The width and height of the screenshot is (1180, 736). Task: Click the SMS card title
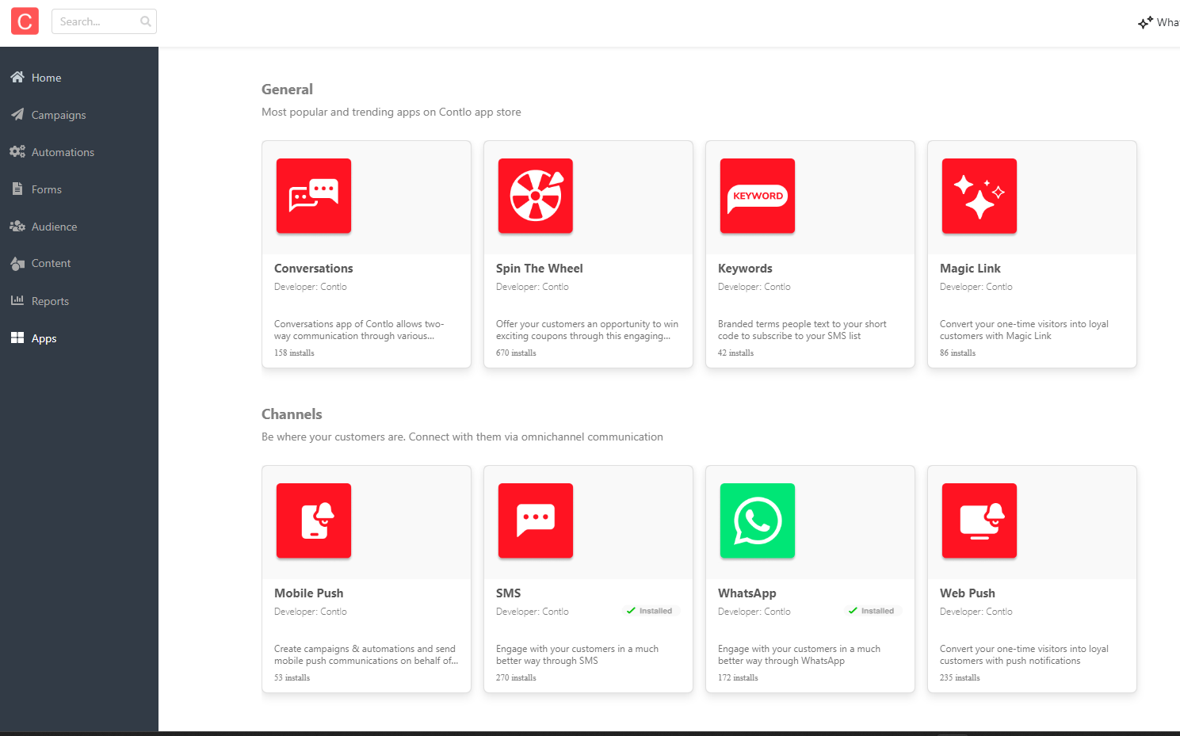(x=509, y=593)
